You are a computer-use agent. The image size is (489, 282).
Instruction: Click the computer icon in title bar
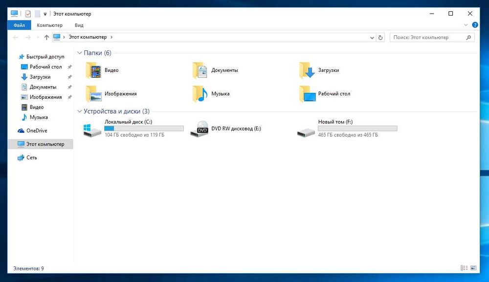14,13
